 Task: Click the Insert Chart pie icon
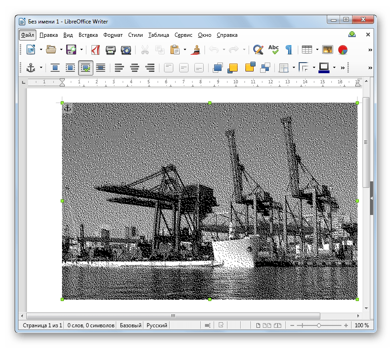(342, 50)
